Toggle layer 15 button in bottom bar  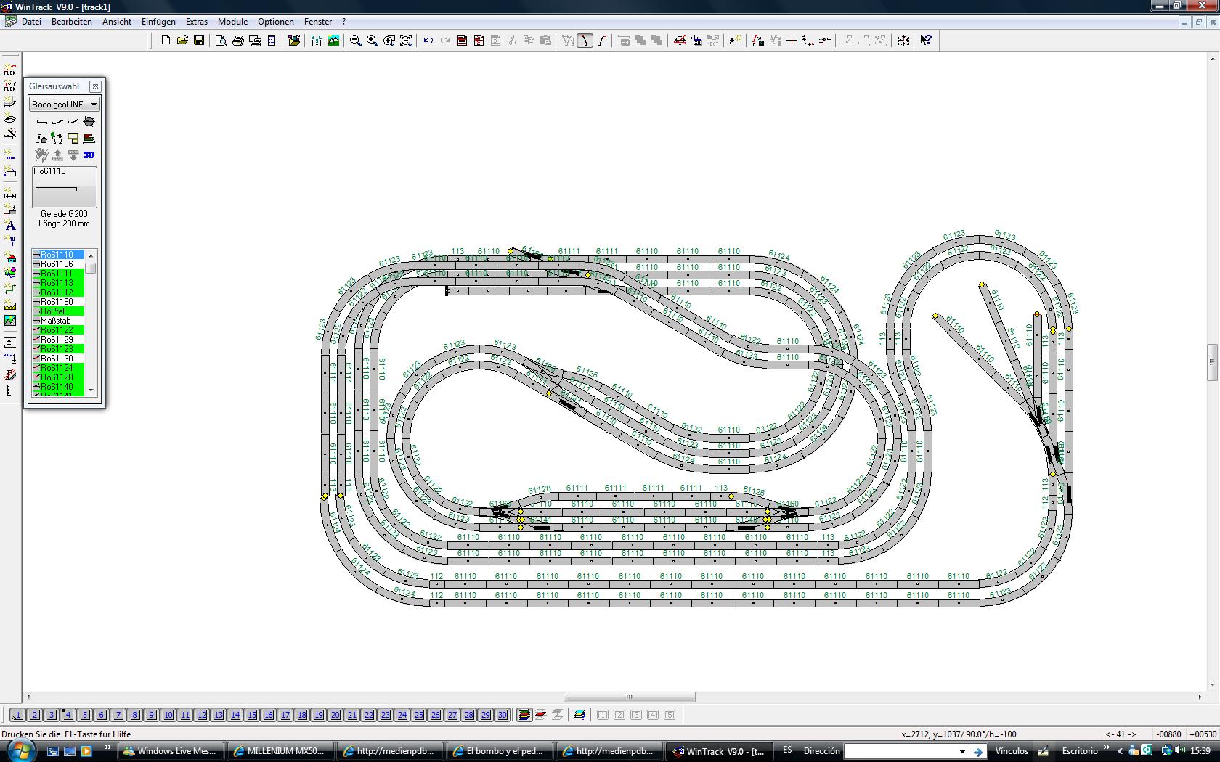tap(252, 715)
